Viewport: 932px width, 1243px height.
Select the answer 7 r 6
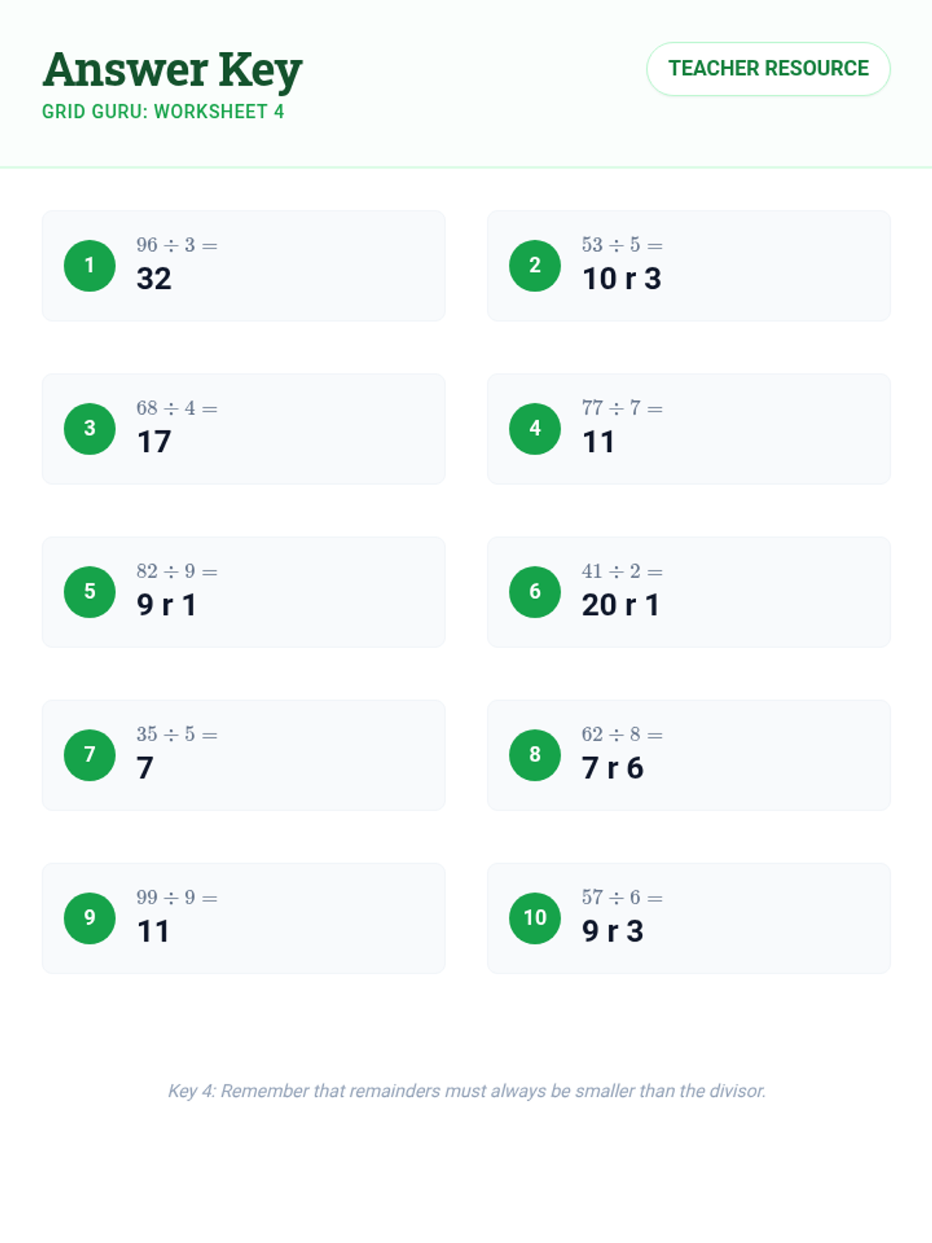point(612,768)
